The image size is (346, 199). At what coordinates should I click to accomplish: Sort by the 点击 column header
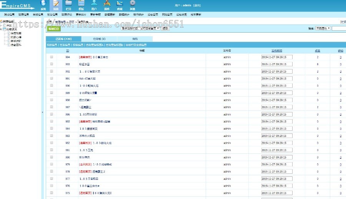318,51
